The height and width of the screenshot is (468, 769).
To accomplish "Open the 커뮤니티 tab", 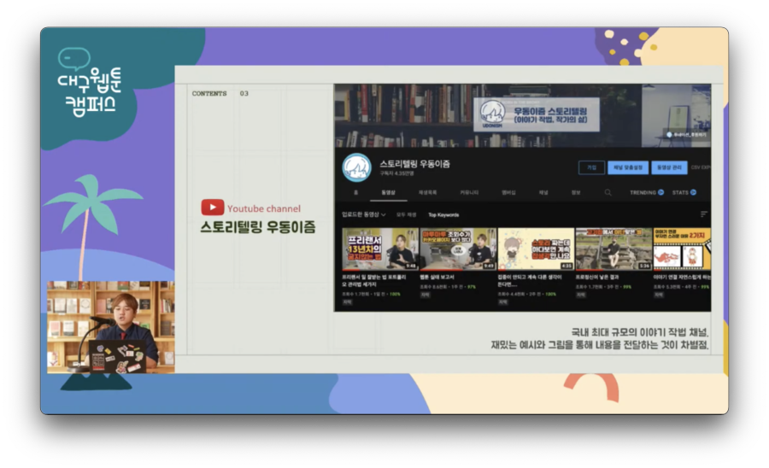I will [469, 193].
